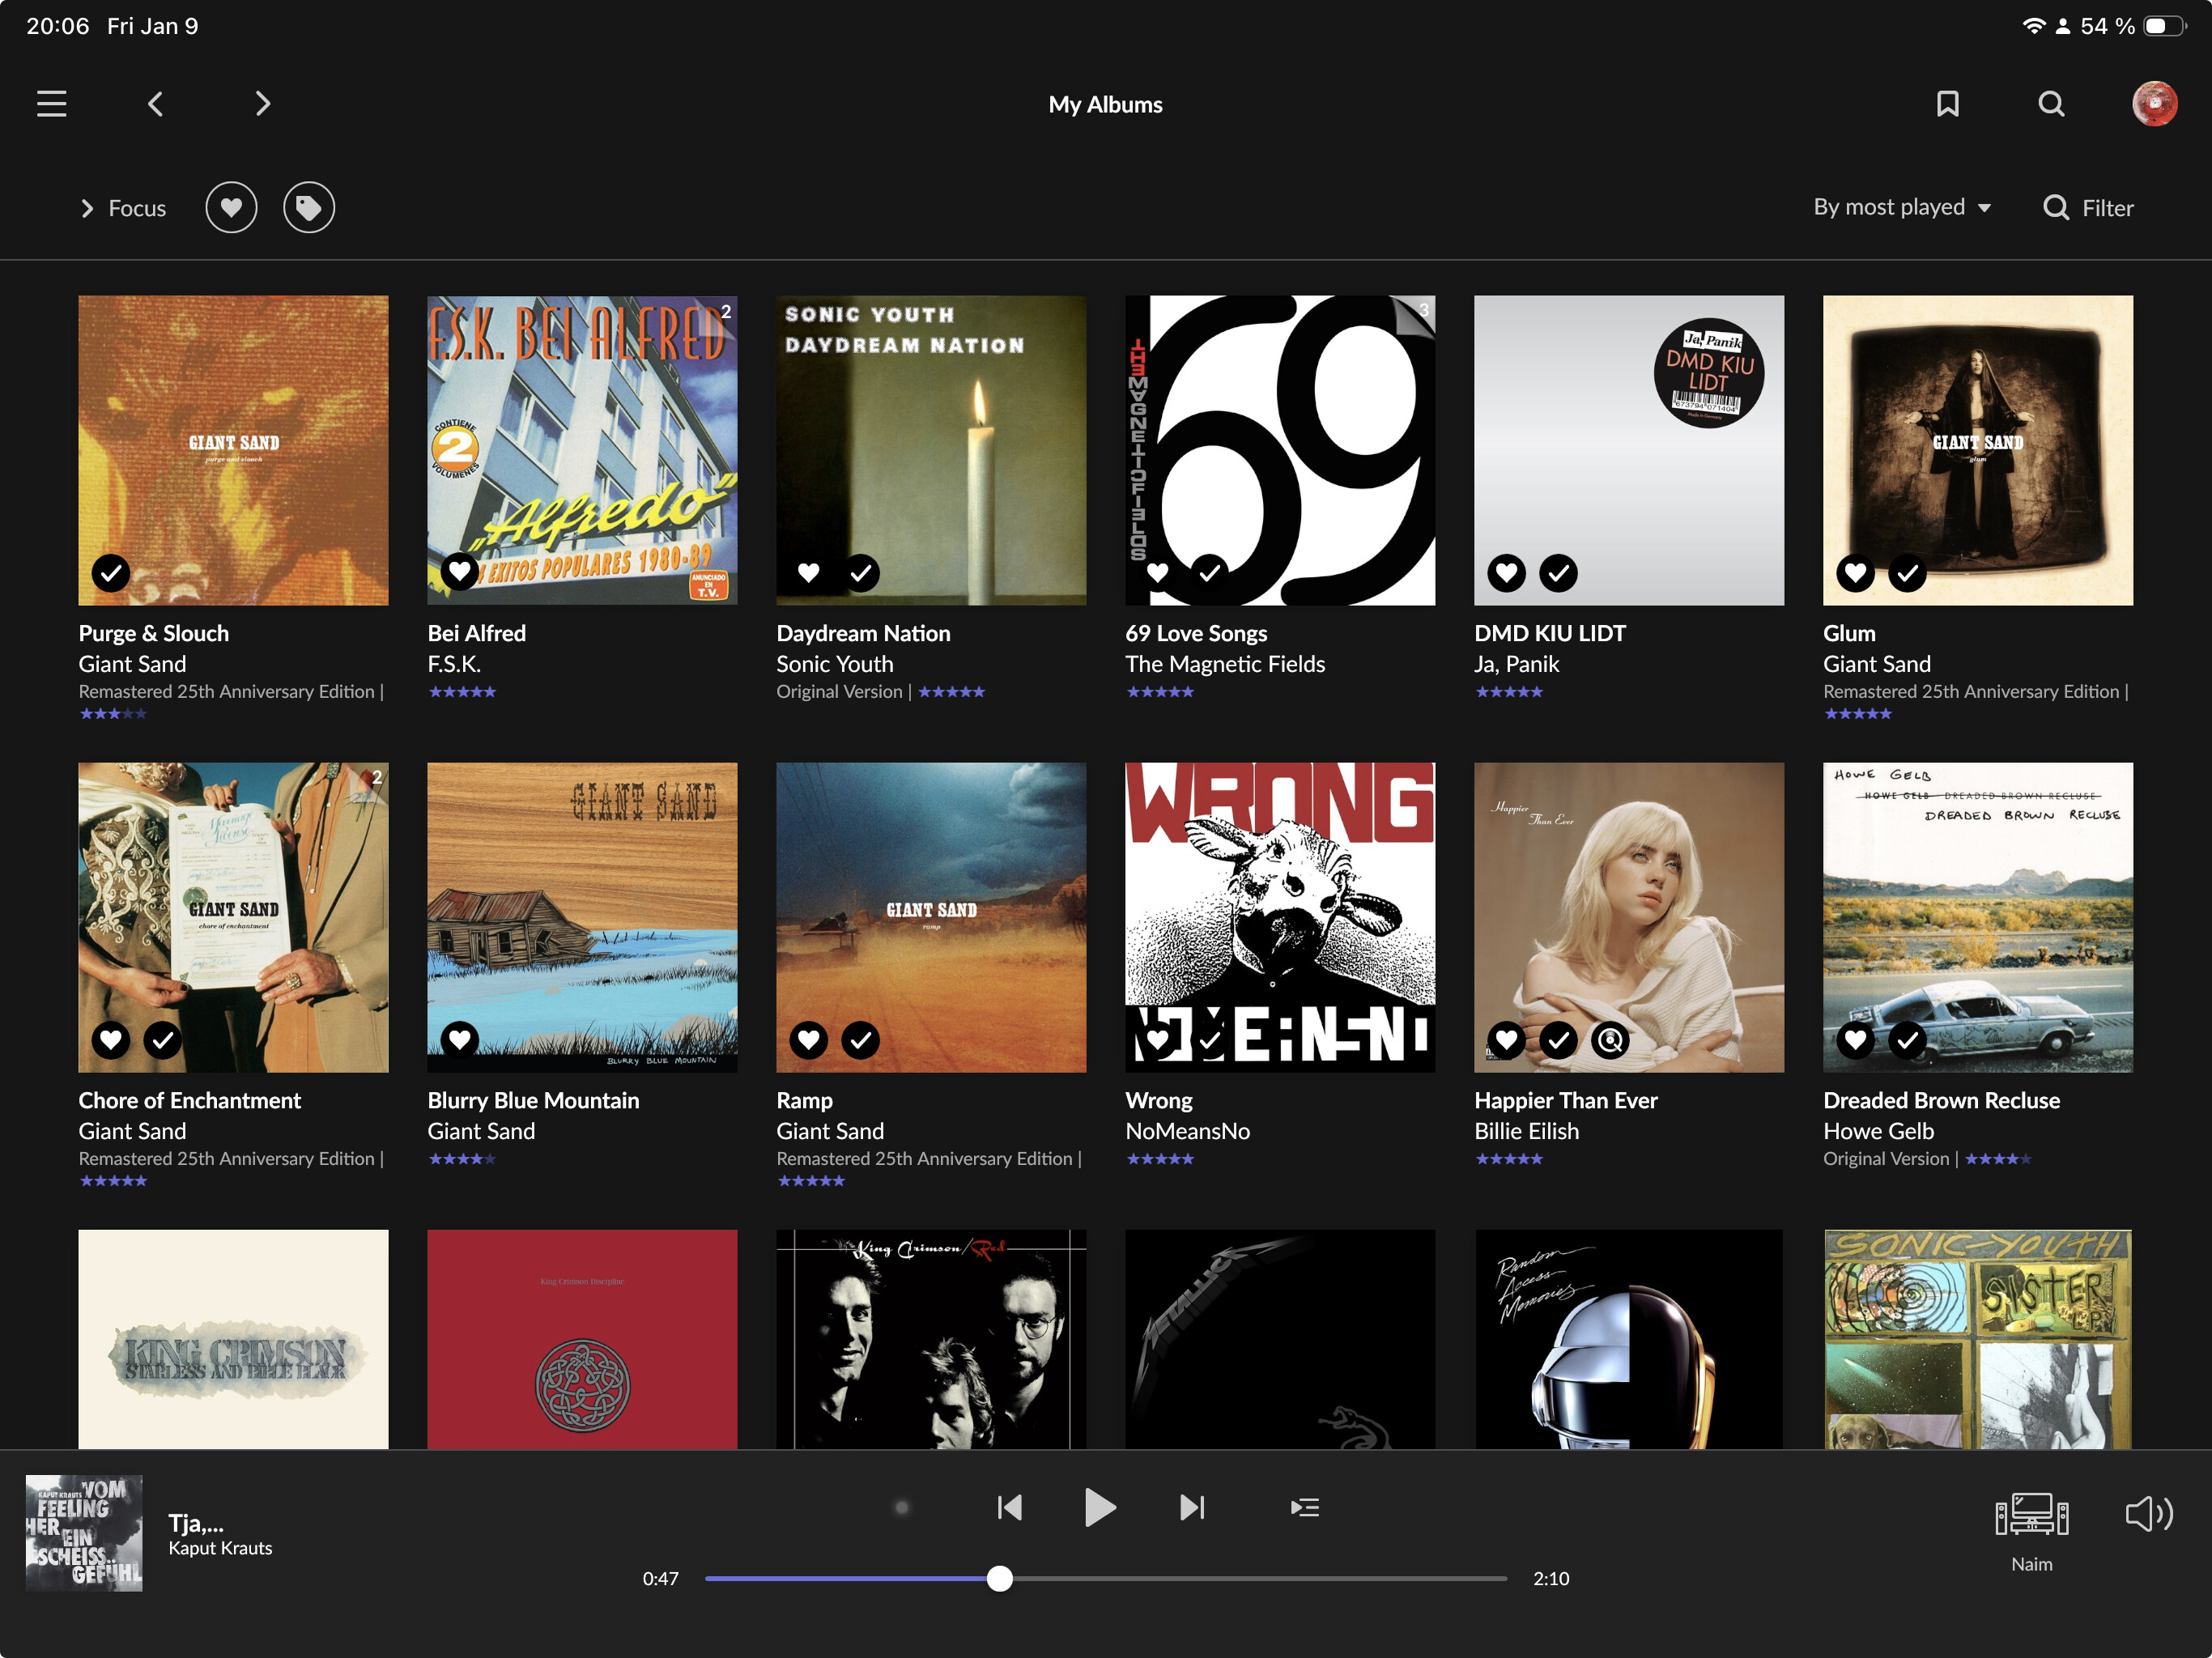Skip to next track

(x=1192, y=1507)
